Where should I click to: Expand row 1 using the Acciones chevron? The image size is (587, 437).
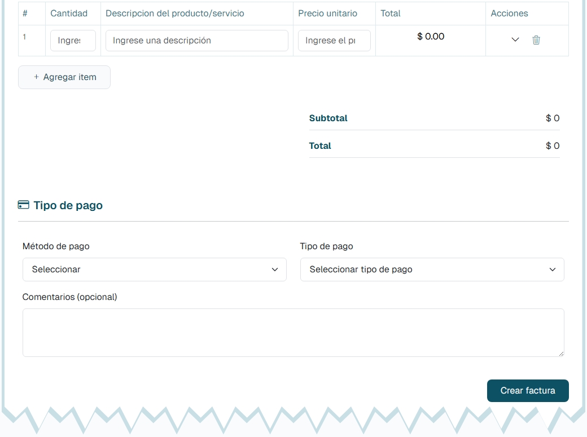click(x=515, y=40)
